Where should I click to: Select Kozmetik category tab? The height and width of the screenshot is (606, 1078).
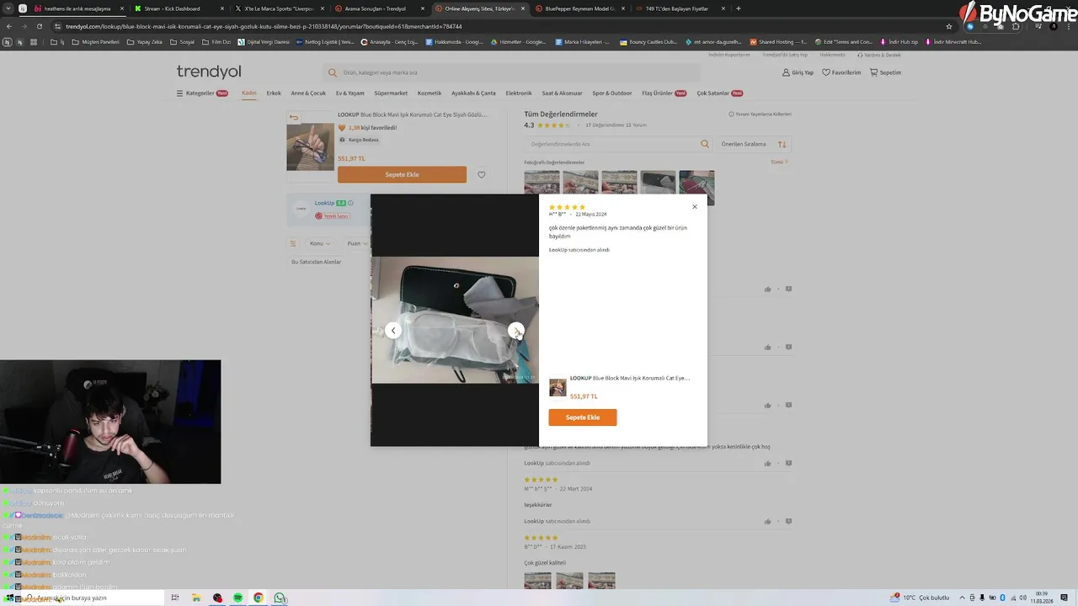pyautogui.click(x=430, y=93)
